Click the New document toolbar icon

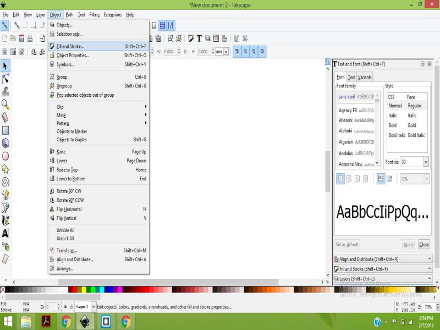tap(4, 38)
